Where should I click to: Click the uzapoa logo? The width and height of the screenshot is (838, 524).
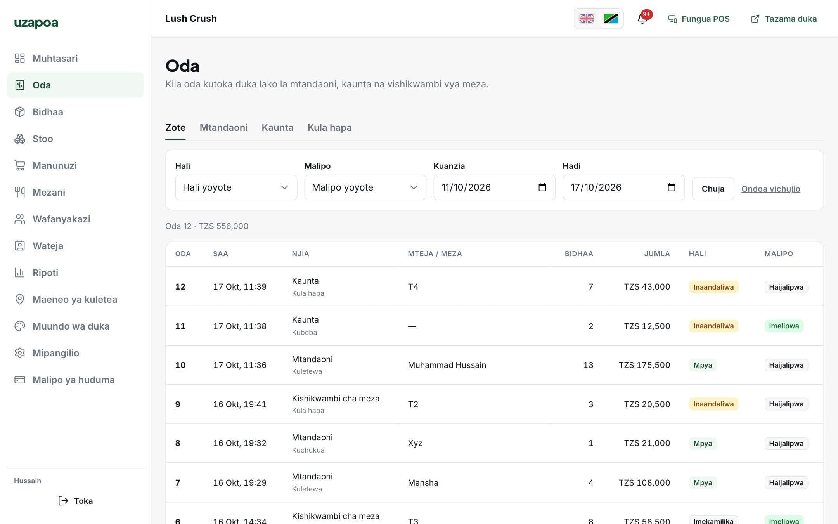(36, 23)
